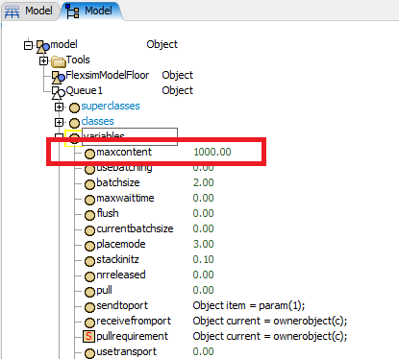
Task: Select the maxwaittime variable node
Action: [125, 198]
